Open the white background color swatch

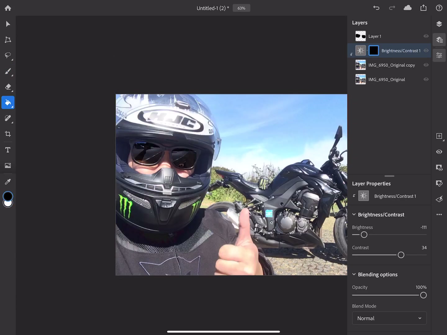pyautogui.click(x=8, y=204)
